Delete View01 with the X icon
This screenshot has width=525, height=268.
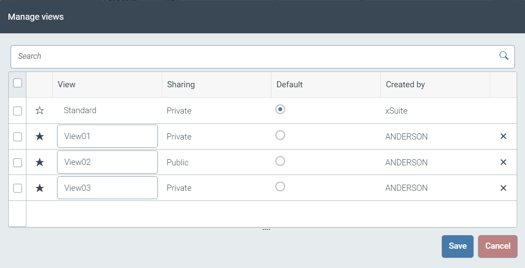coord(503,136)
